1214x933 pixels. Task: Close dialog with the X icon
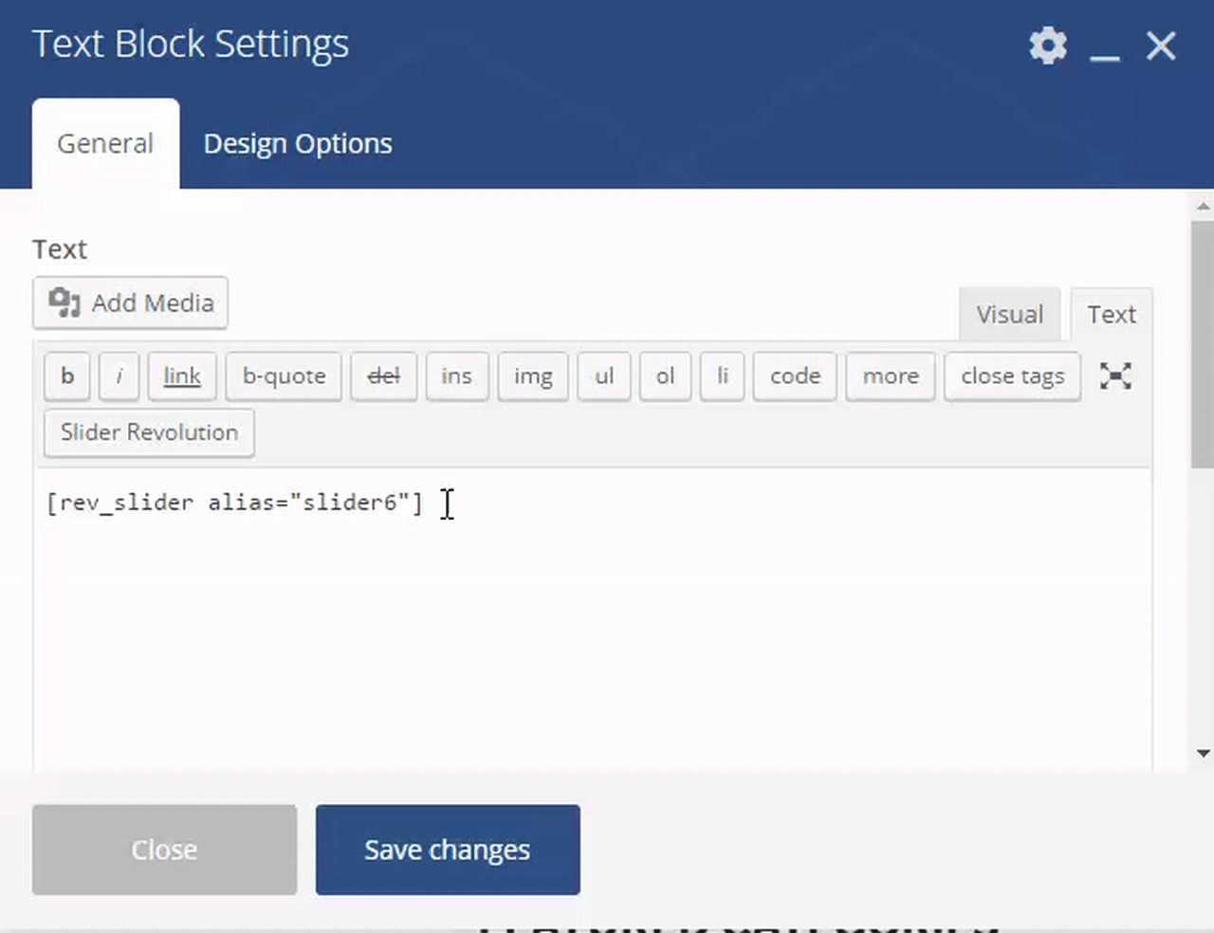click(x=1161, y=46)
